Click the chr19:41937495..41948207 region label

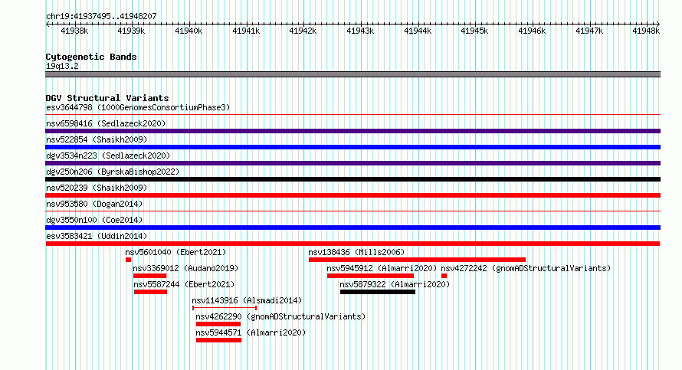click(x=101, y=16)
